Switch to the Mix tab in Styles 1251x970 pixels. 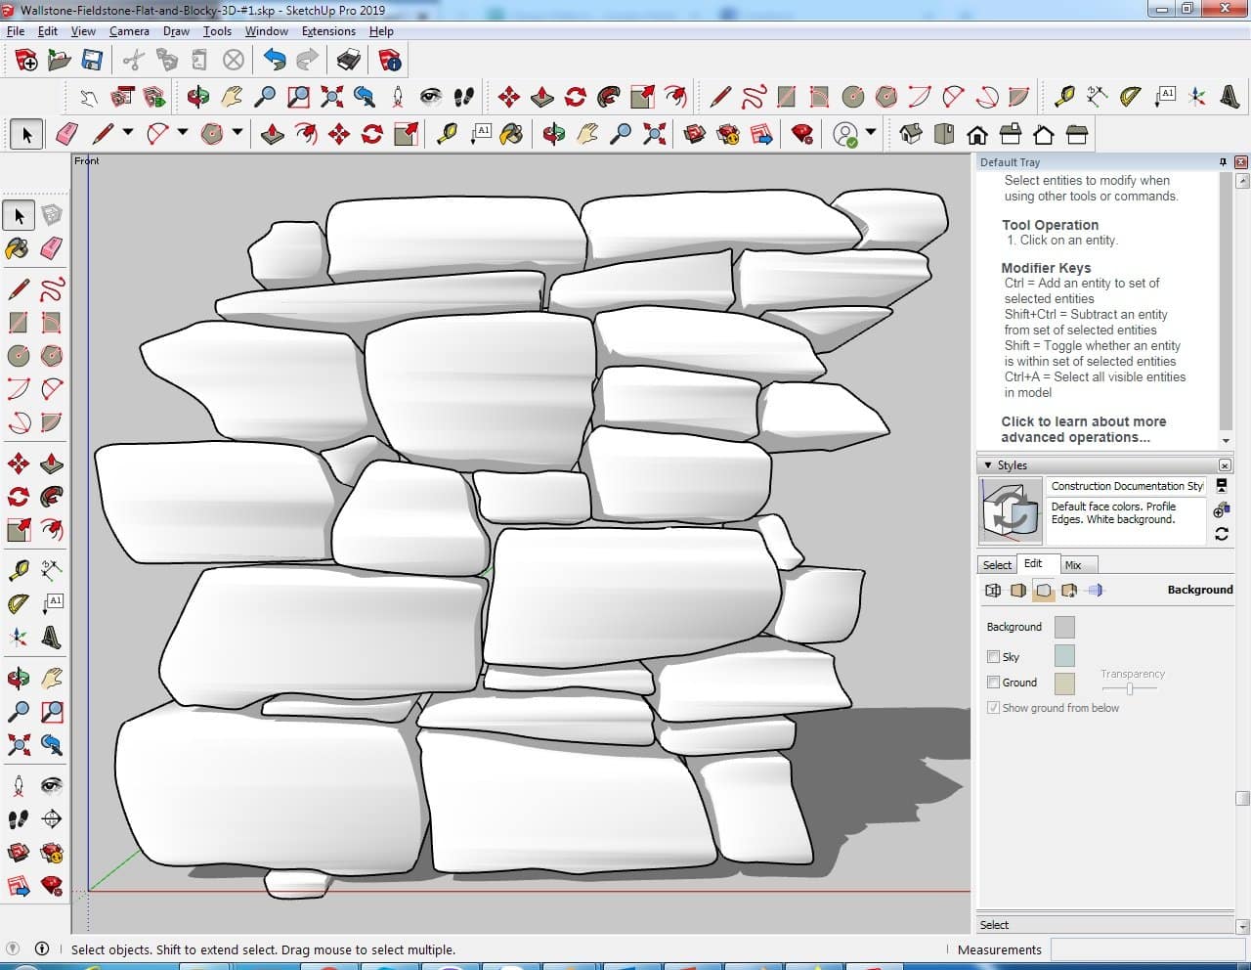coord(1073,565)
